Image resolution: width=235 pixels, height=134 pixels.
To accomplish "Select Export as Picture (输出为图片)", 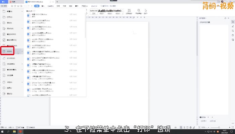I will tap(12, 40).
